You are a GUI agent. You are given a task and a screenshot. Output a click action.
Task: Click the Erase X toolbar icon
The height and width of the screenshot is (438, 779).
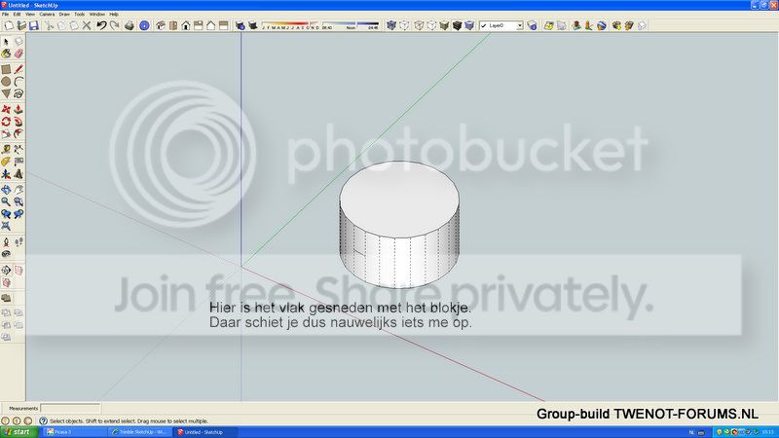pyautogui.click(x=87, y=25)
